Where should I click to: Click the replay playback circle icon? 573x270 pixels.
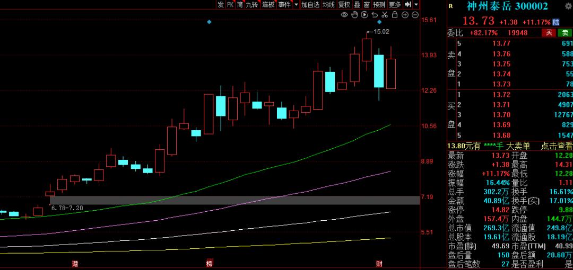pyautogui.click(x=364, y=15)
